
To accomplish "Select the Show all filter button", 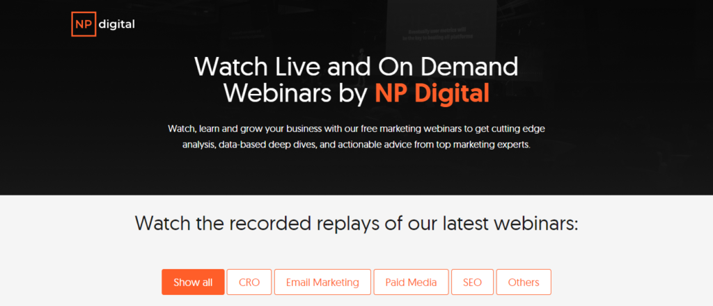I will click(193, 282).
